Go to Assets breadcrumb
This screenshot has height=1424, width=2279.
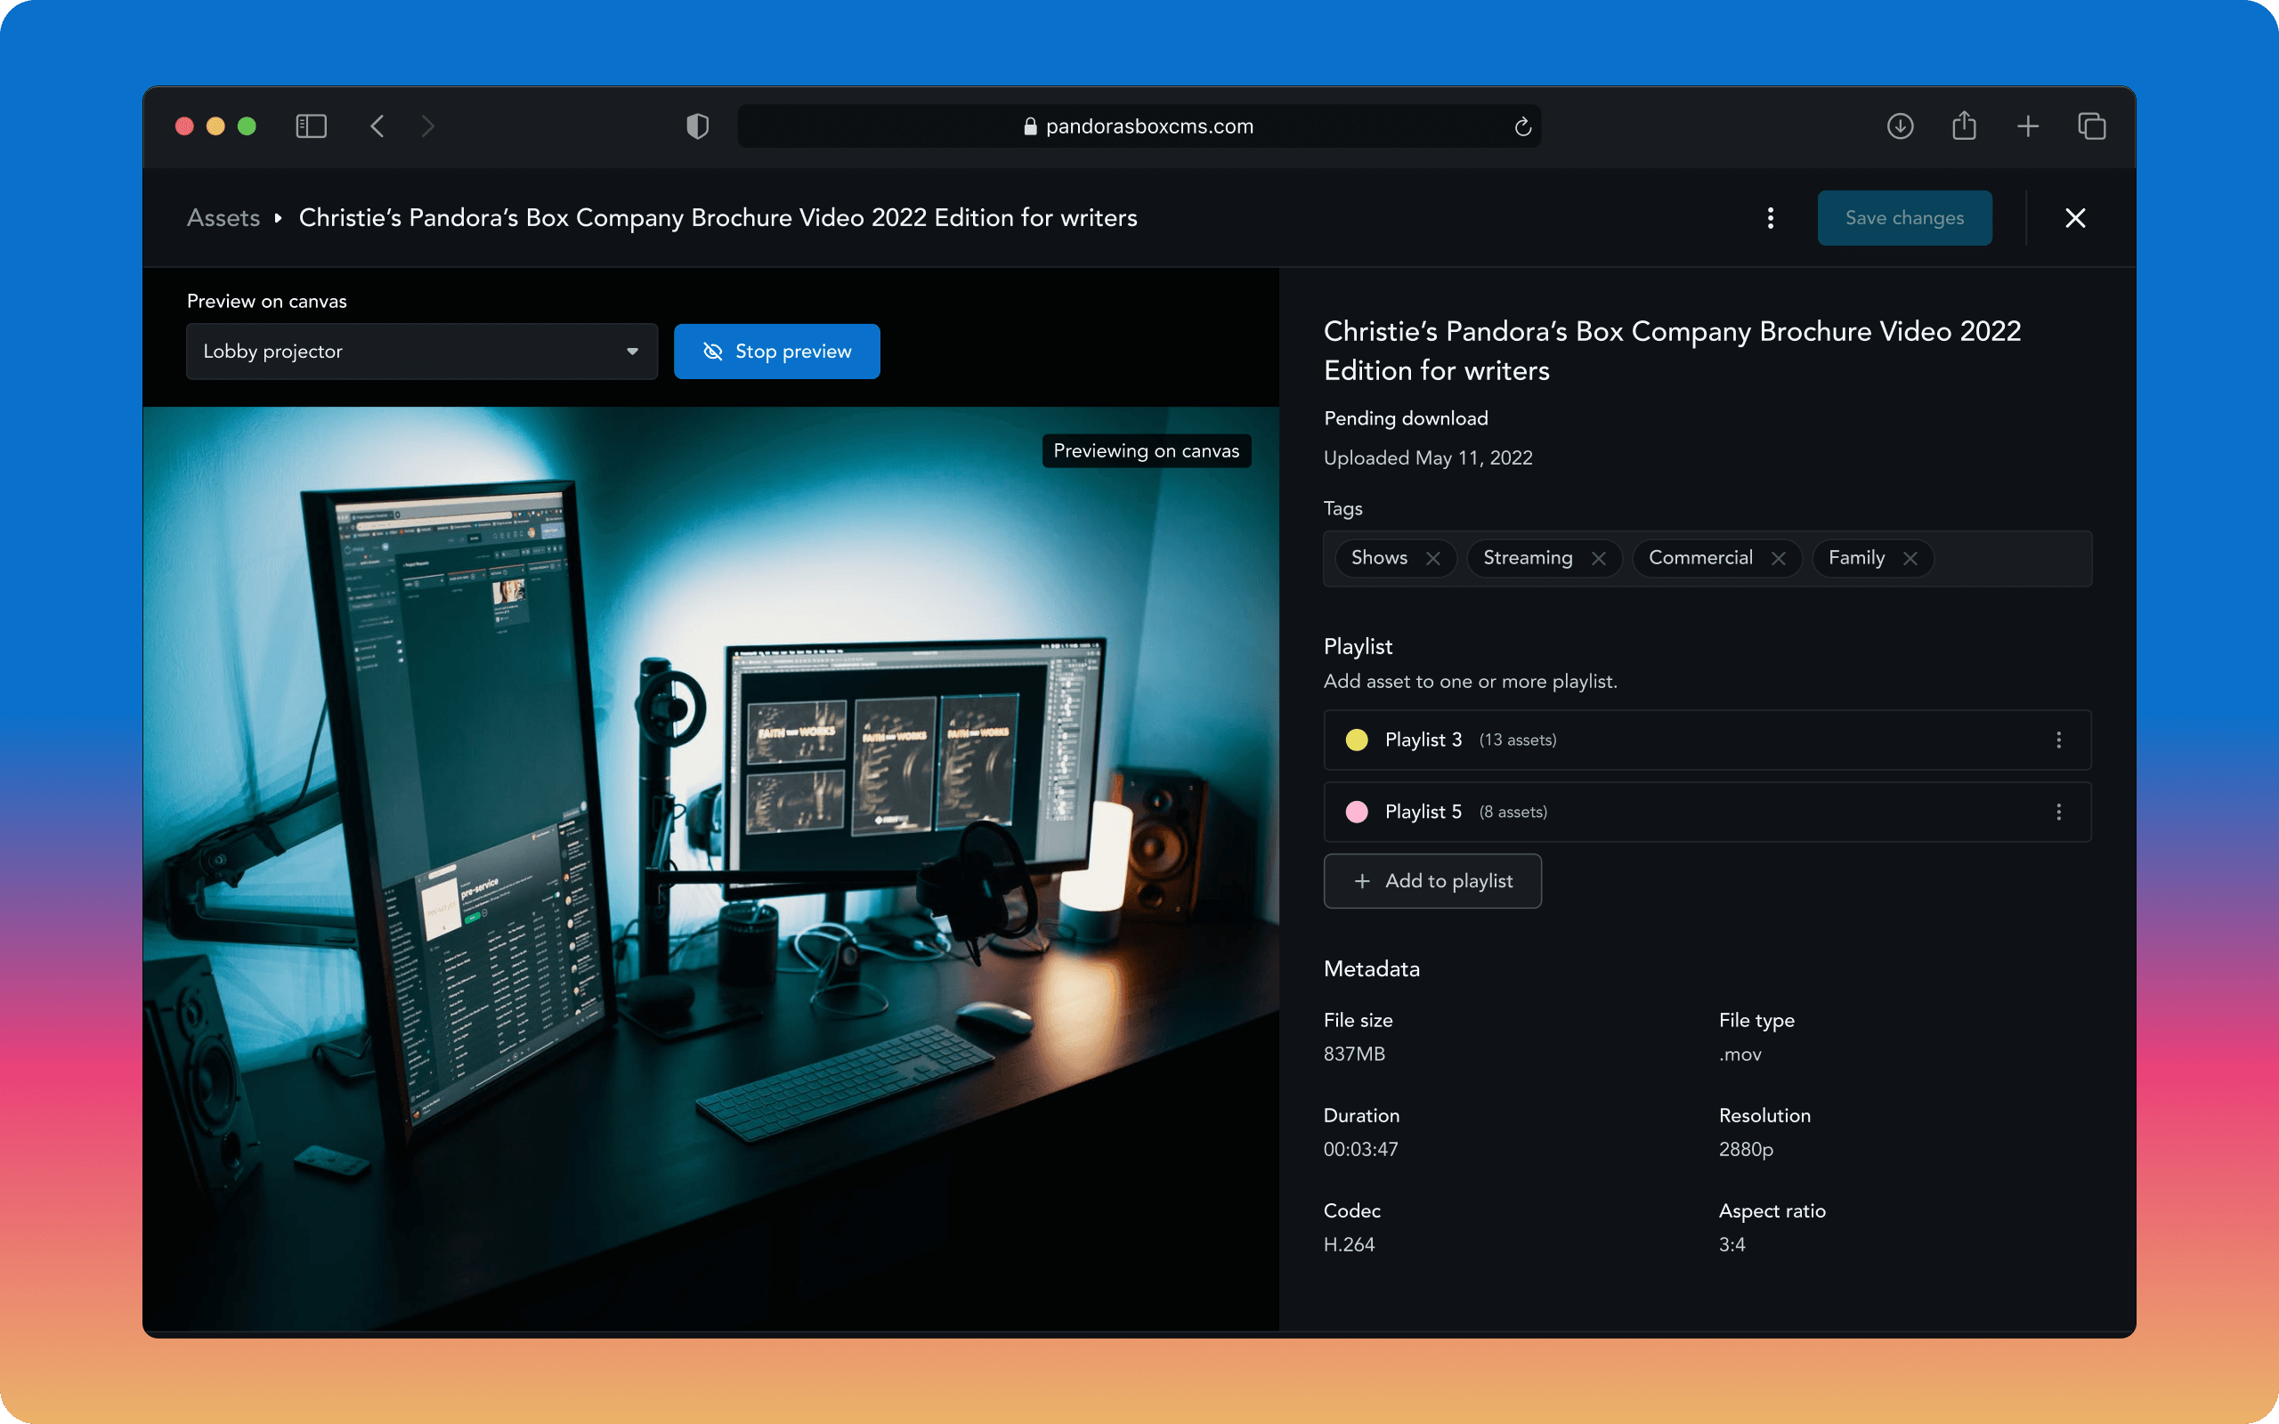pos(223,219)
